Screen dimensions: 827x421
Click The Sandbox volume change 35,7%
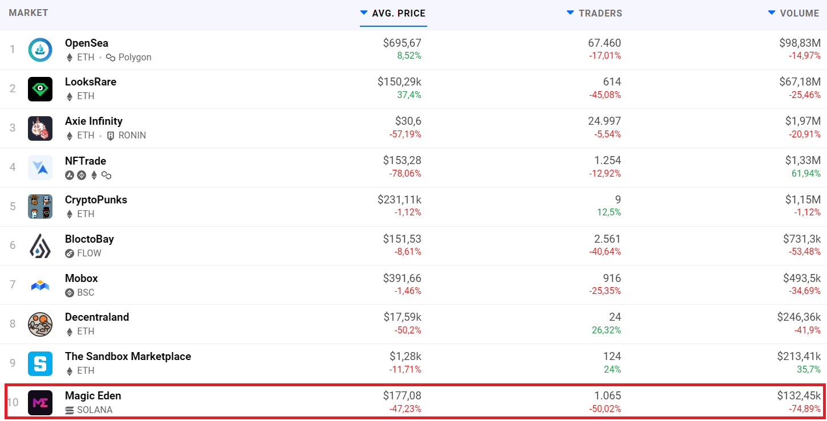tap(809, 369)
